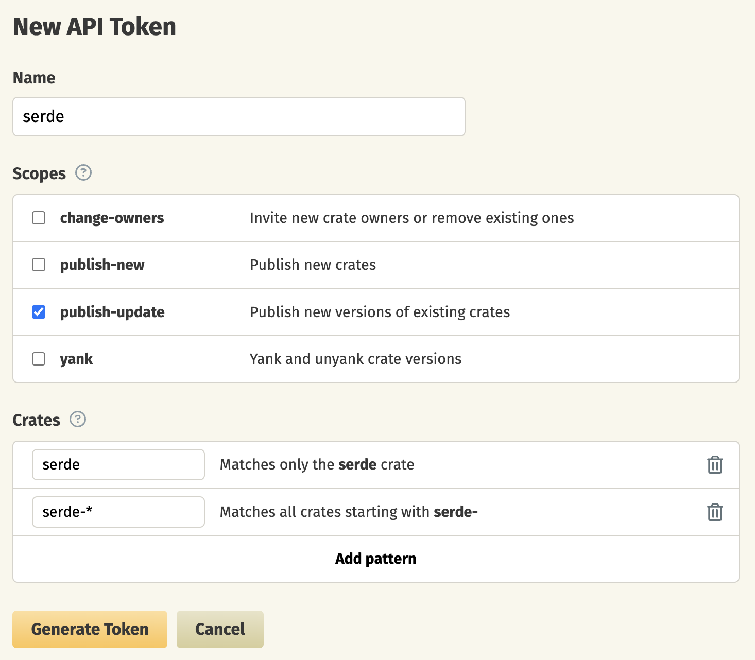This screenshot has height=660, width=755.
Task: Uncheck the publish-update scope checkbox
Action: tap(39, 312)
